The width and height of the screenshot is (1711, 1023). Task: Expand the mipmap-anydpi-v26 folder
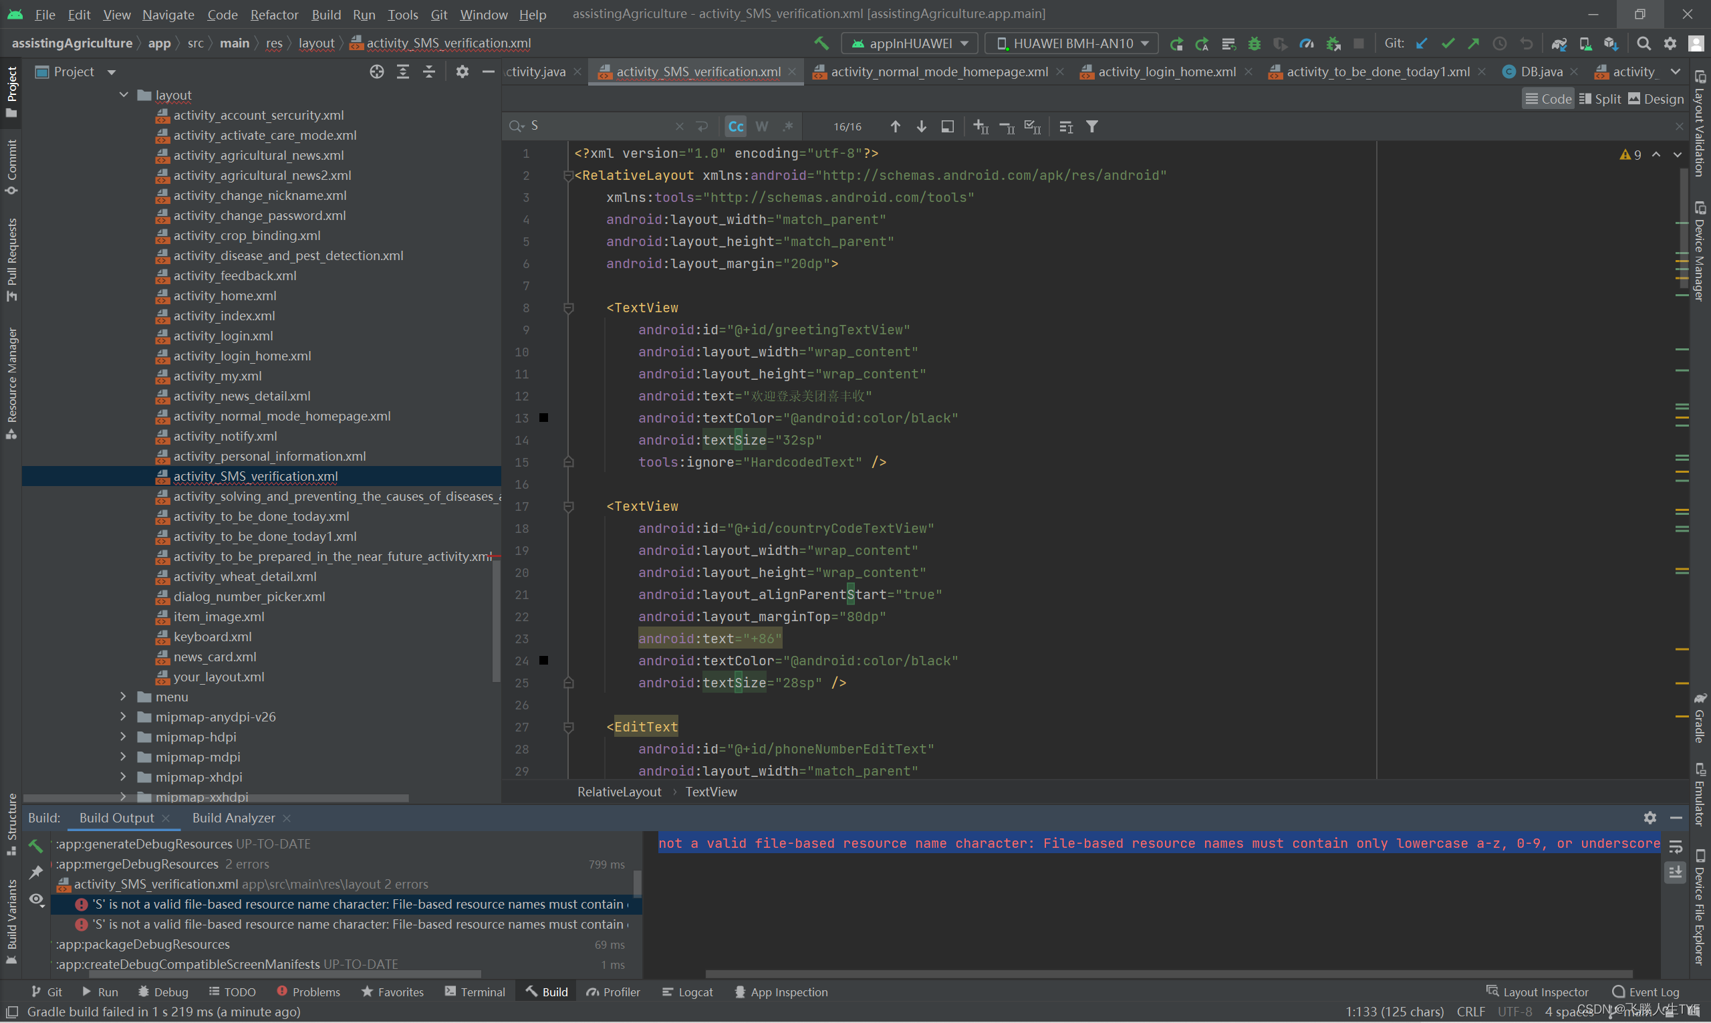(x=124, y=716)
